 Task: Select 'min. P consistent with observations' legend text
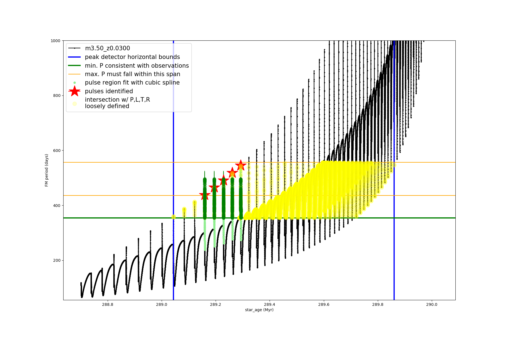(x=137, y=66)
